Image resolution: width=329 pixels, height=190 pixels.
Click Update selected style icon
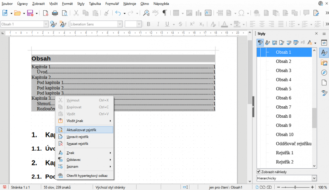pos(53,24)
